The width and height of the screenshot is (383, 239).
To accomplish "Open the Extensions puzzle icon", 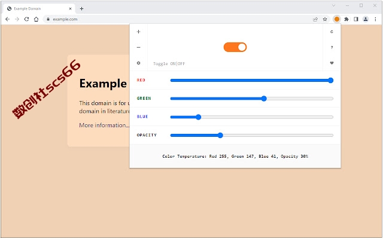I will [346, 19].
